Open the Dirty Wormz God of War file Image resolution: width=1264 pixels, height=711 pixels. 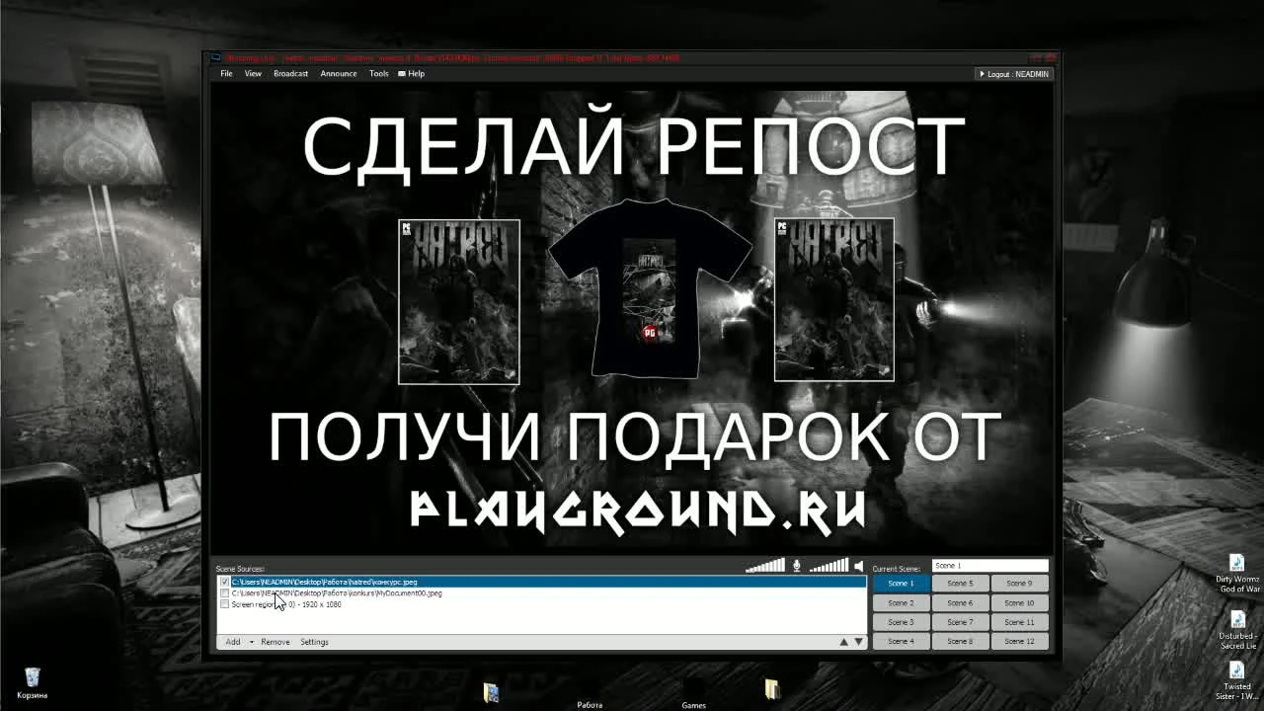pos(1237,568)
